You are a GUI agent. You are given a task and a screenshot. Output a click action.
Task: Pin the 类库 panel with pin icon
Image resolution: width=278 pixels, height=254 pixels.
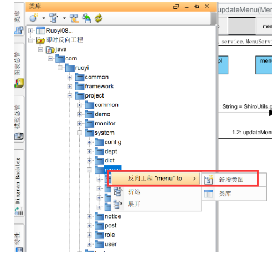tap(197, 7)
